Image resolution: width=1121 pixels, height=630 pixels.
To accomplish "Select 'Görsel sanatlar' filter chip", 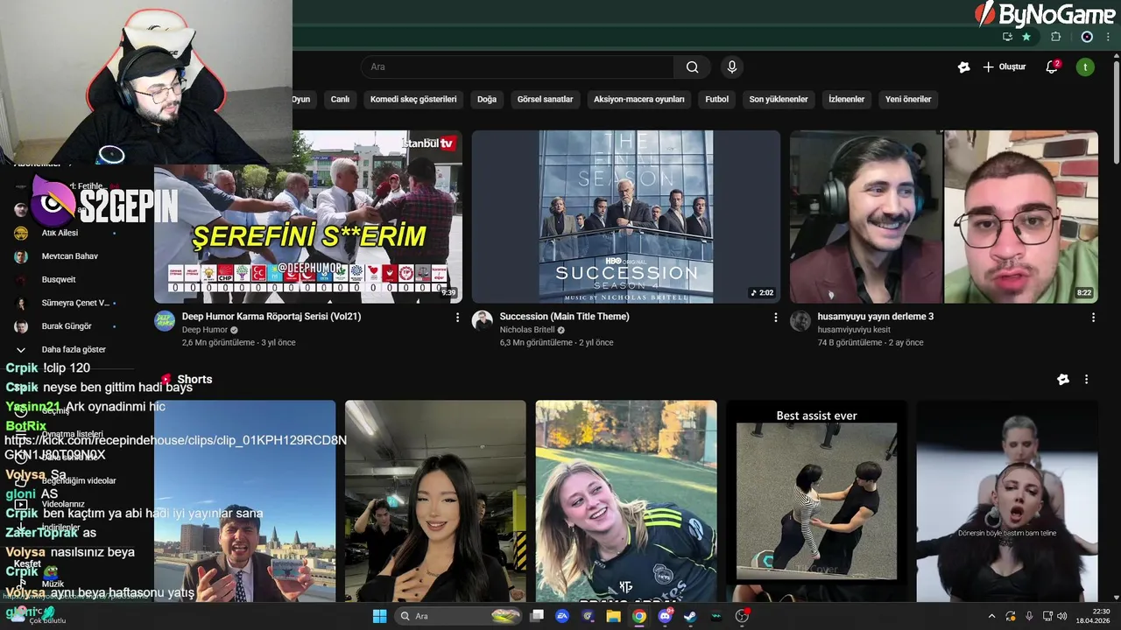I will [545, 100].
